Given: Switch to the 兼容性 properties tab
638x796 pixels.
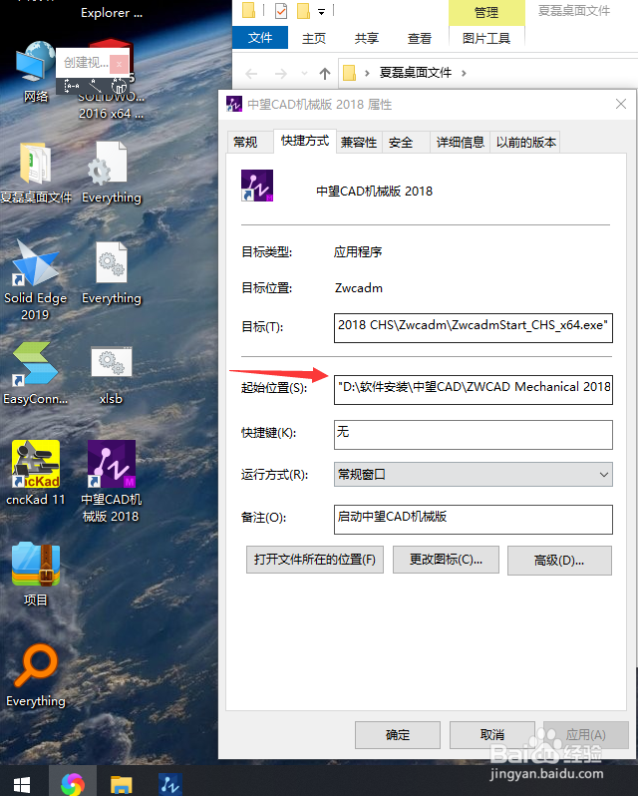Looking at the screenshot, I should point(359,142).
